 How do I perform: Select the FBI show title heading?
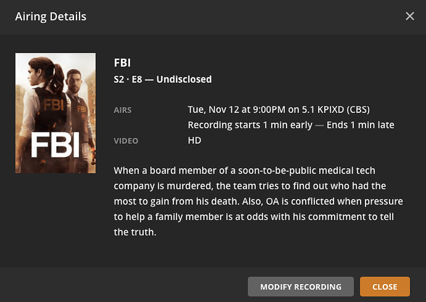pos(122,62)
